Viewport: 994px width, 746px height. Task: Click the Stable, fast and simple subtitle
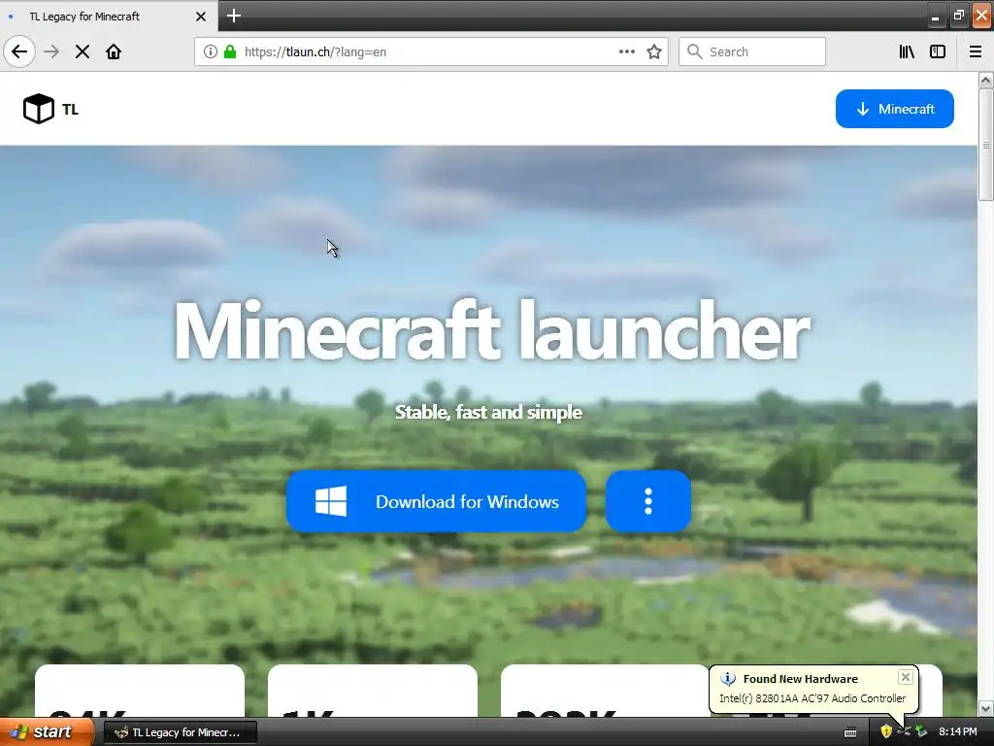coord(489,412)
